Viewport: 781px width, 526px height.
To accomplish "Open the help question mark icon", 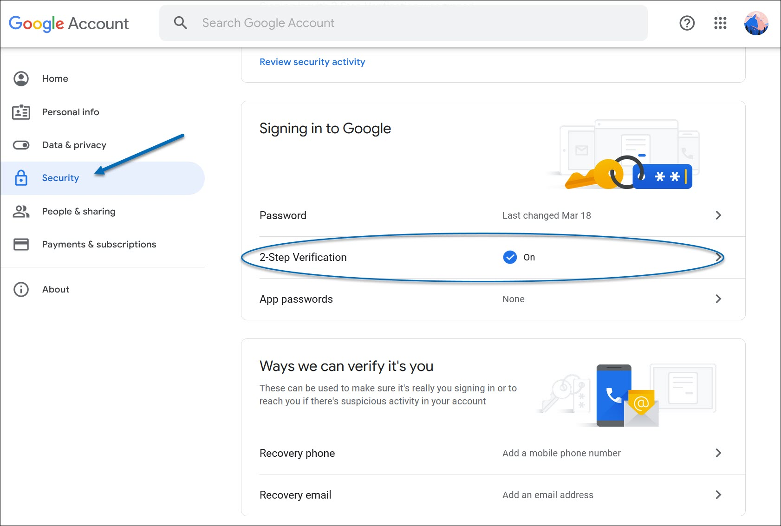I will click(x=687, y=23).
